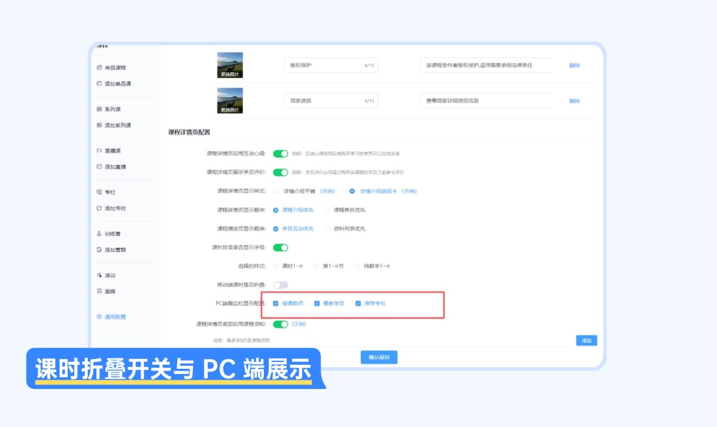Go to 添加直播 in the sidebar
The height and width of the screenshot is (427, 717).
115,167
